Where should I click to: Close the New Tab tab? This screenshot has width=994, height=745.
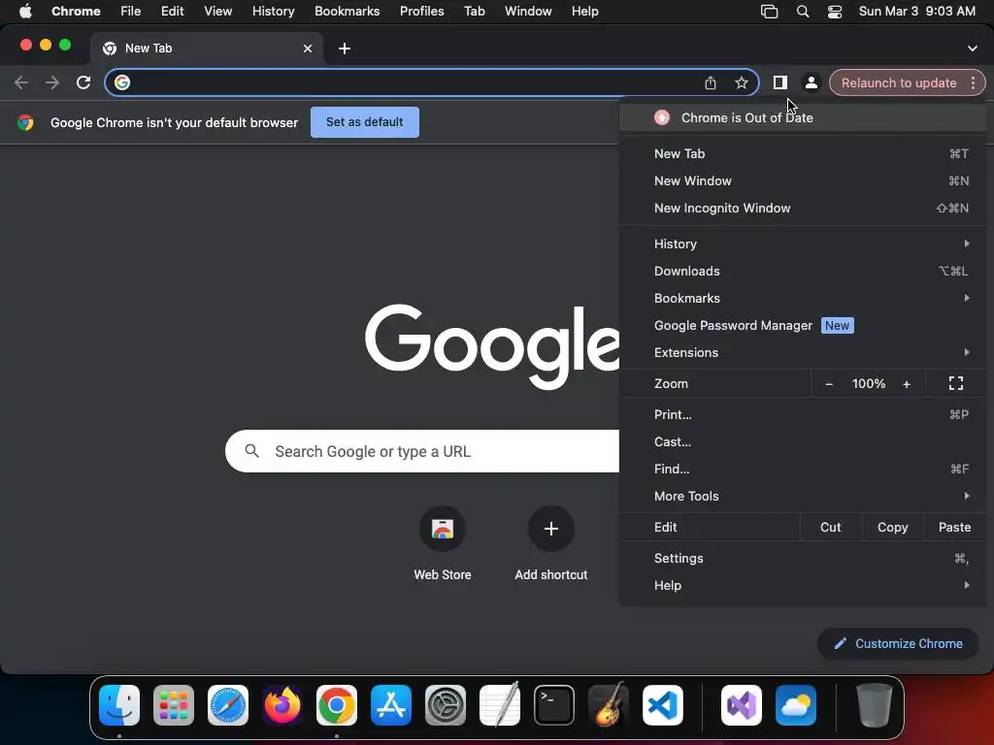(x=308, y=49)
